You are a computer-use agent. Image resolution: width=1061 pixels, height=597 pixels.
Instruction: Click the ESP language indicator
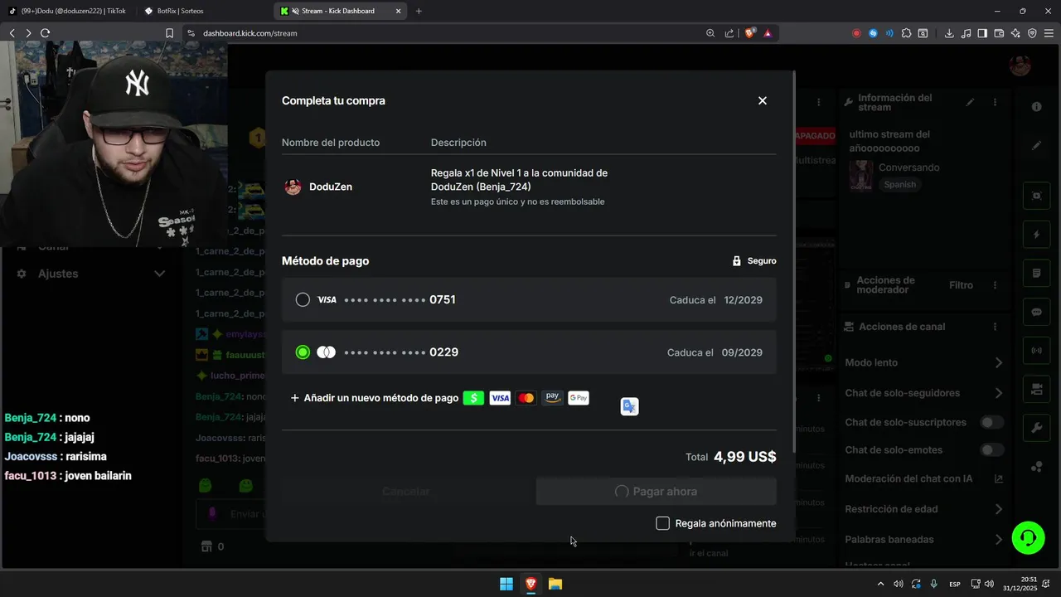tap(955, 584)
